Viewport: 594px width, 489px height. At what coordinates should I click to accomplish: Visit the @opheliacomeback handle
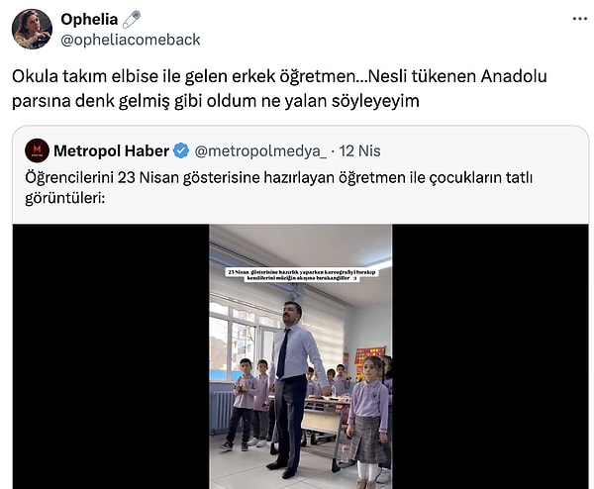(x=131, y=40)
